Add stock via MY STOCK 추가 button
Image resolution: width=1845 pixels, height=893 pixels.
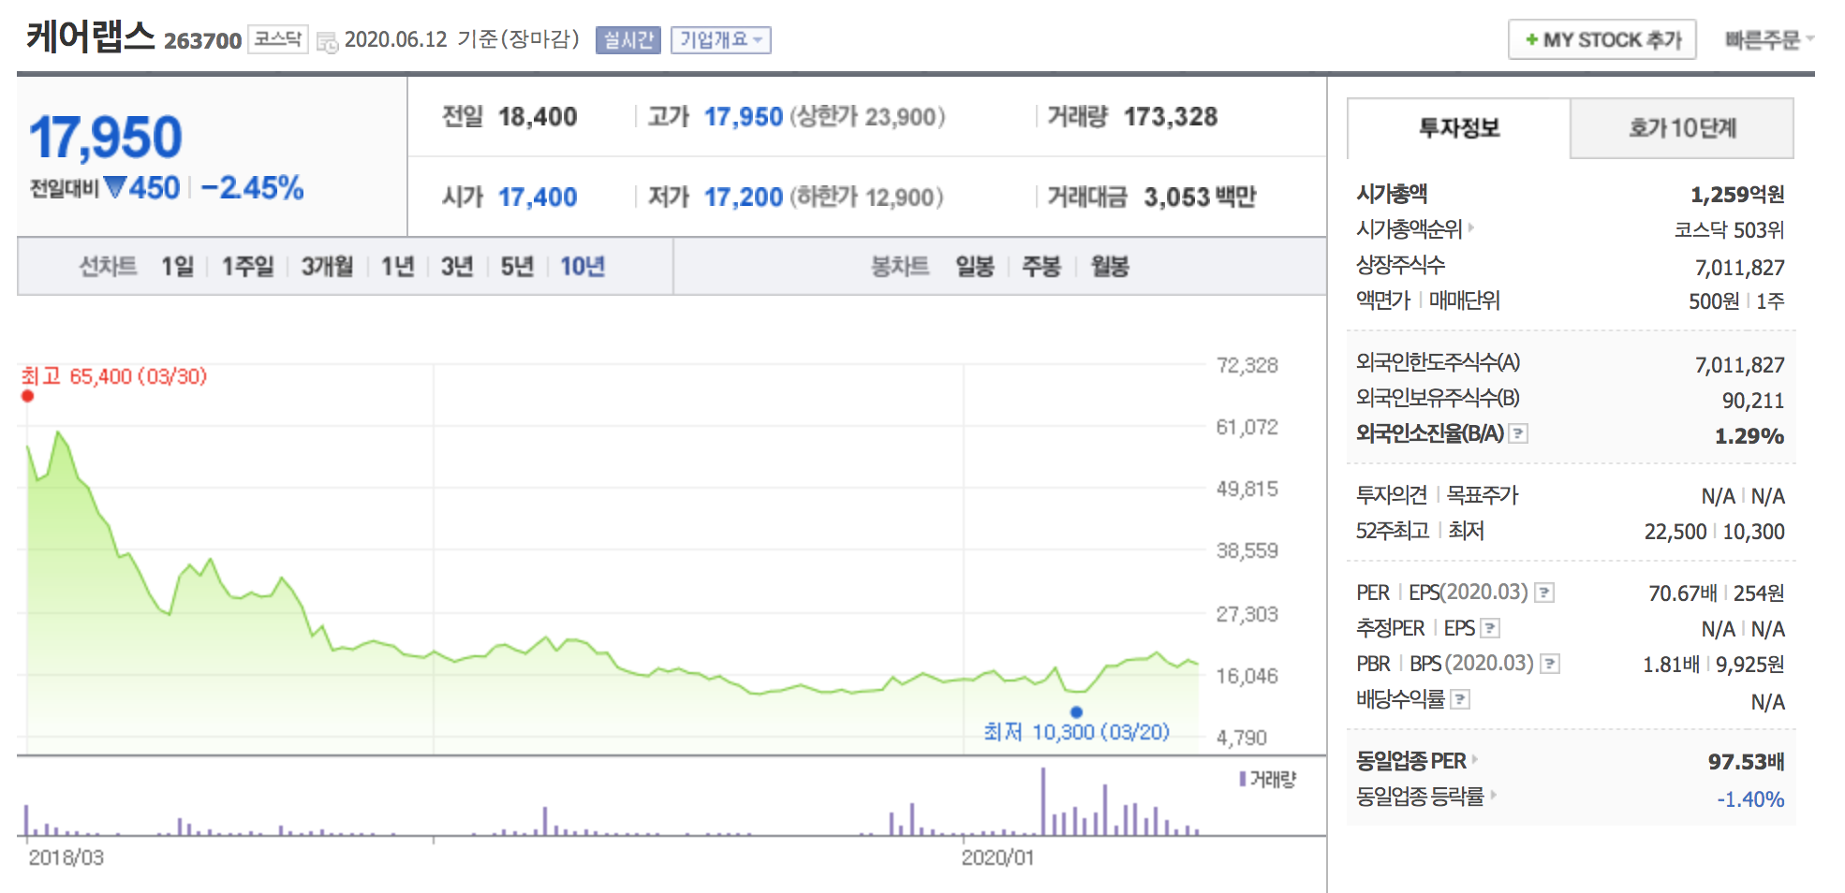1602,39
